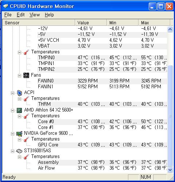Click the vertical scrollbar thumb
Screen dimensions: 175x182
pos(170,116)
